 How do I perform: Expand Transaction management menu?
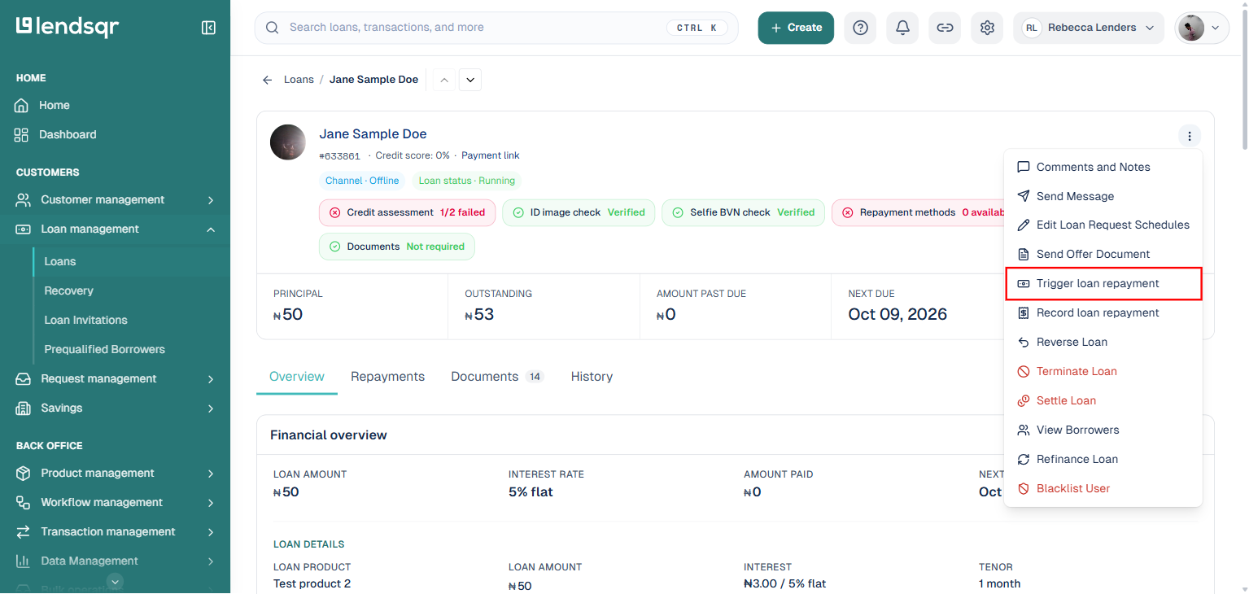coord(115,531)
